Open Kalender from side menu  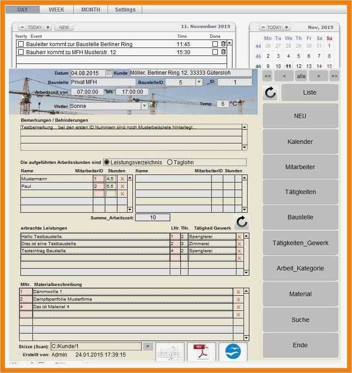300,142
